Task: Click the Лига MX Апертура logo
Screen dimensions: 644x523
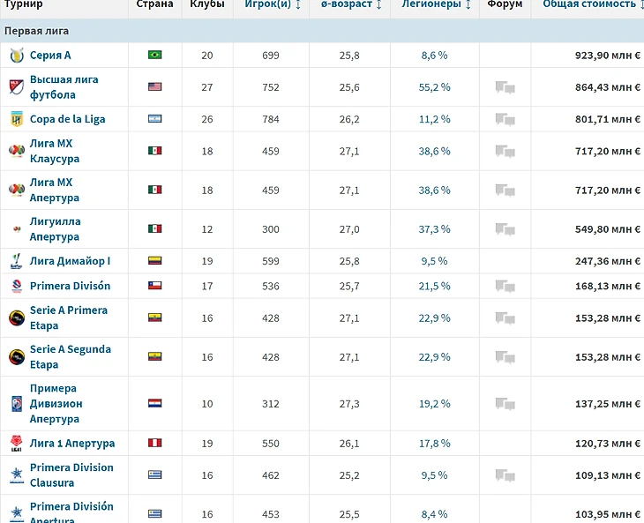Action: 17,190
